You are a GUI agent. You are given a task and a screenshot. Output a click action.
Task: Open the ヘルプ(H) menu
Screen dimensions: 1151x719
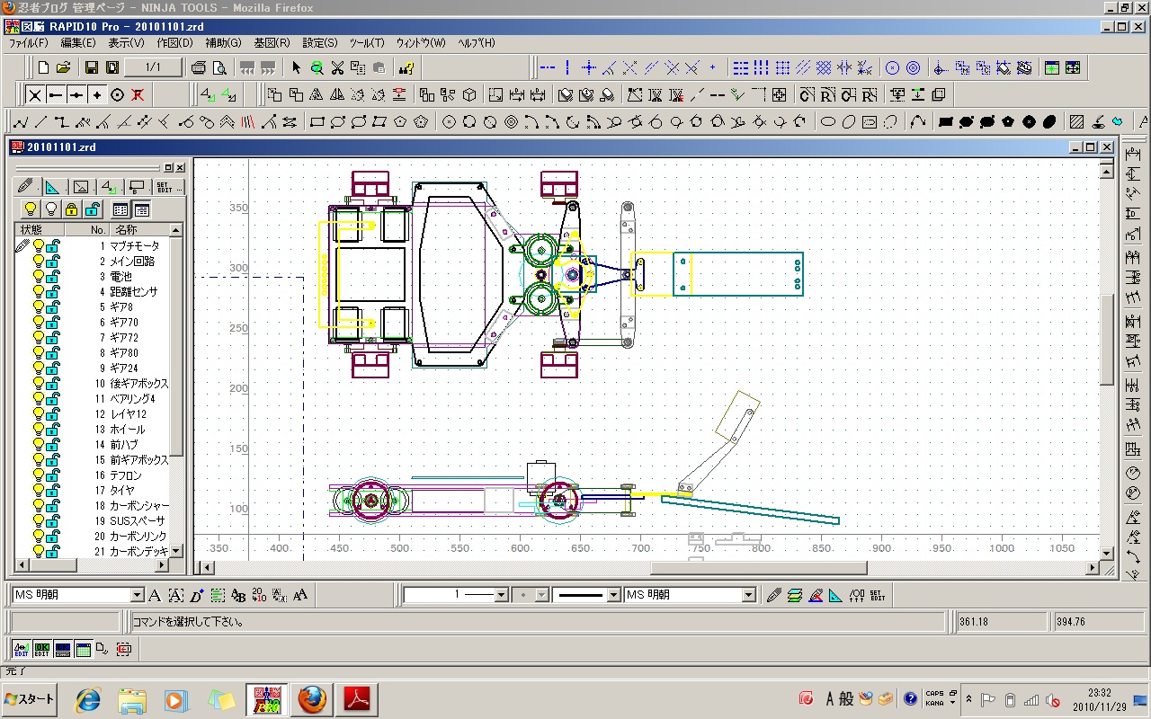coord(477,43)
